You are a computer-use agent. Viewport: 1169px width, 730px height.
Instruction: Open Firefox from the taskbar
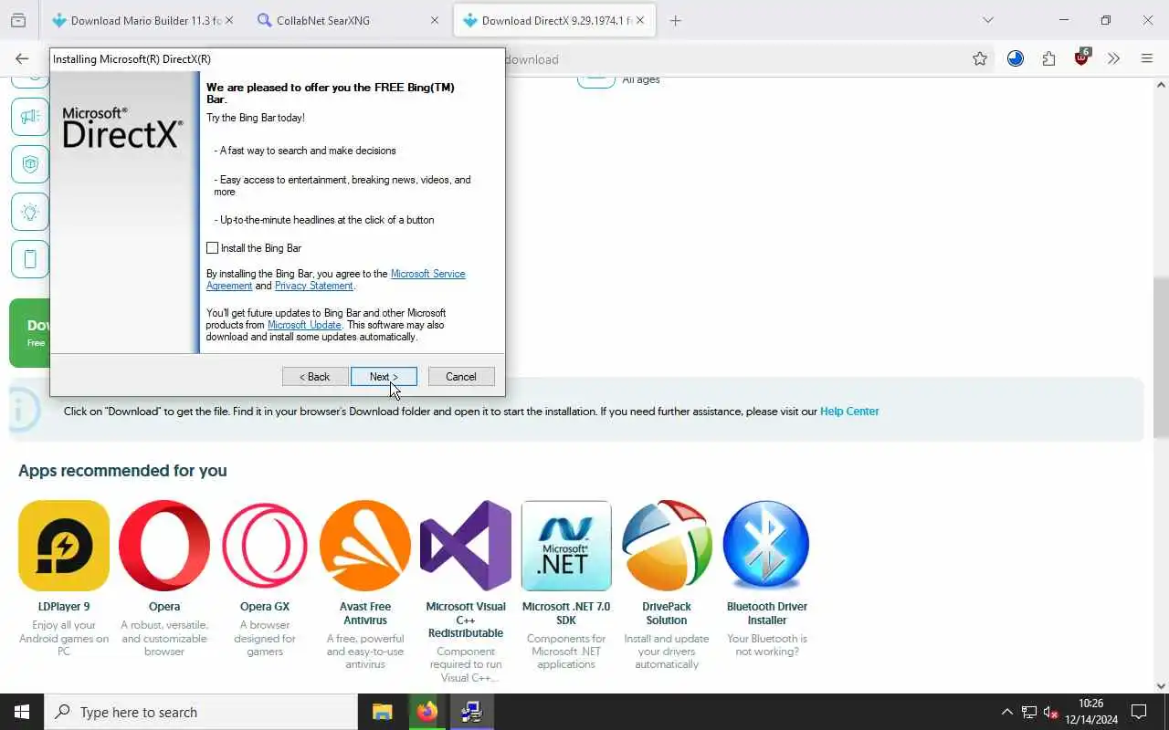(x=427, y=712)
